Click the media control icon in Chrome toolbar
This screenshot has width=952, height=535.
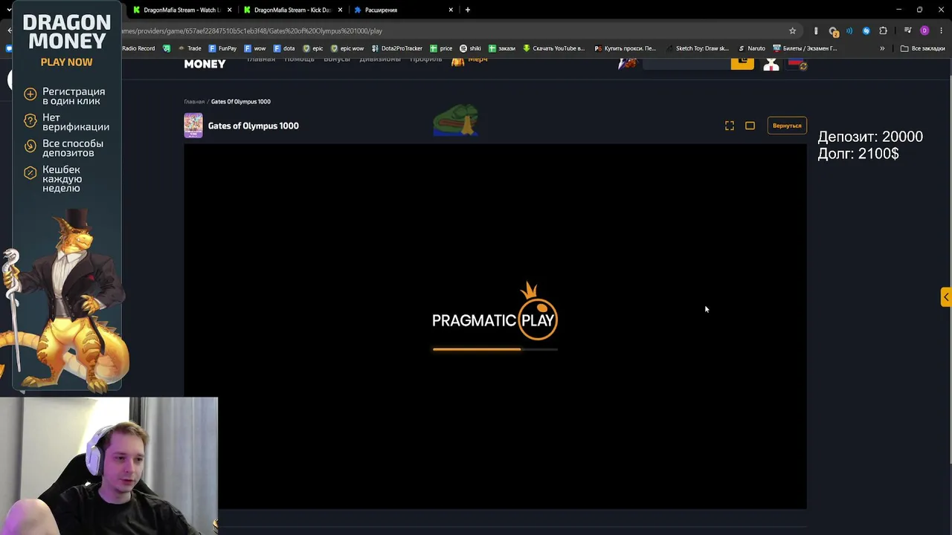coord(907,30)
